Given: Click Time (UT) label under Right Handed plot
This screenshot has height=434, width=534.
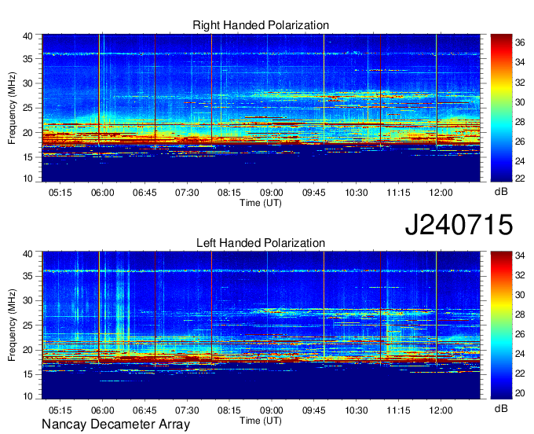Looking at the screenshot, I should pos(261,203).
